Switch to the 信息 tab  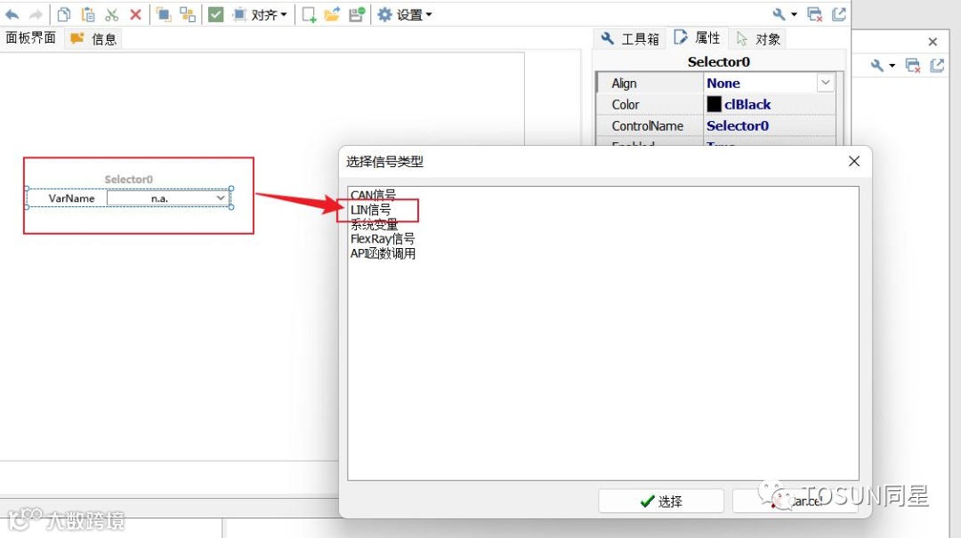[x=93, y=38]
